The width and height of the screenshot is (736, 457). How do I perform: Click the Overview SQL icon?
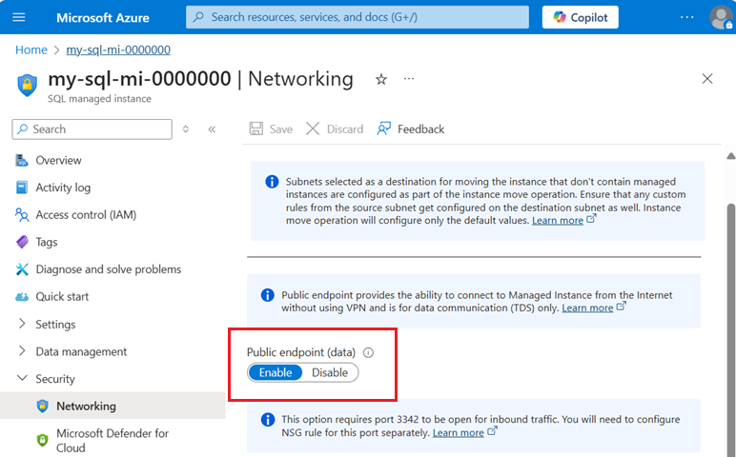22,160
